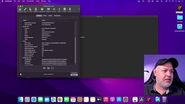Open the Hackintool desktop icon

(x=179, y=9)
